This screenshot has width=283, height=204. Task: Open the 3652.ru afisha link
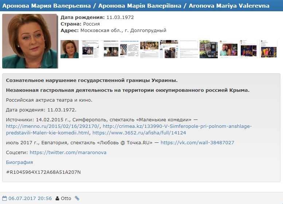(x=139, y=133)
